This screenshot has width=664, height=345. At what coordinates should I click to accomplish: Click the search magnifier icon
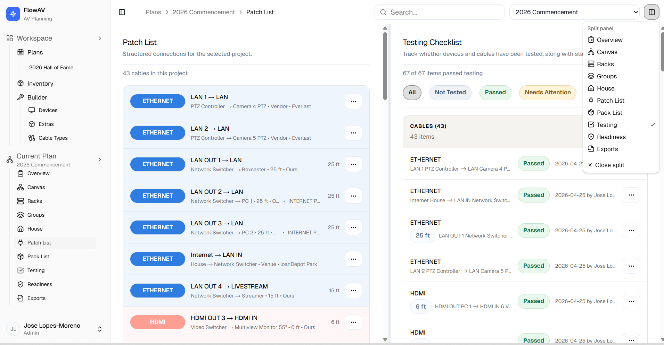click(x=383, y=12)
